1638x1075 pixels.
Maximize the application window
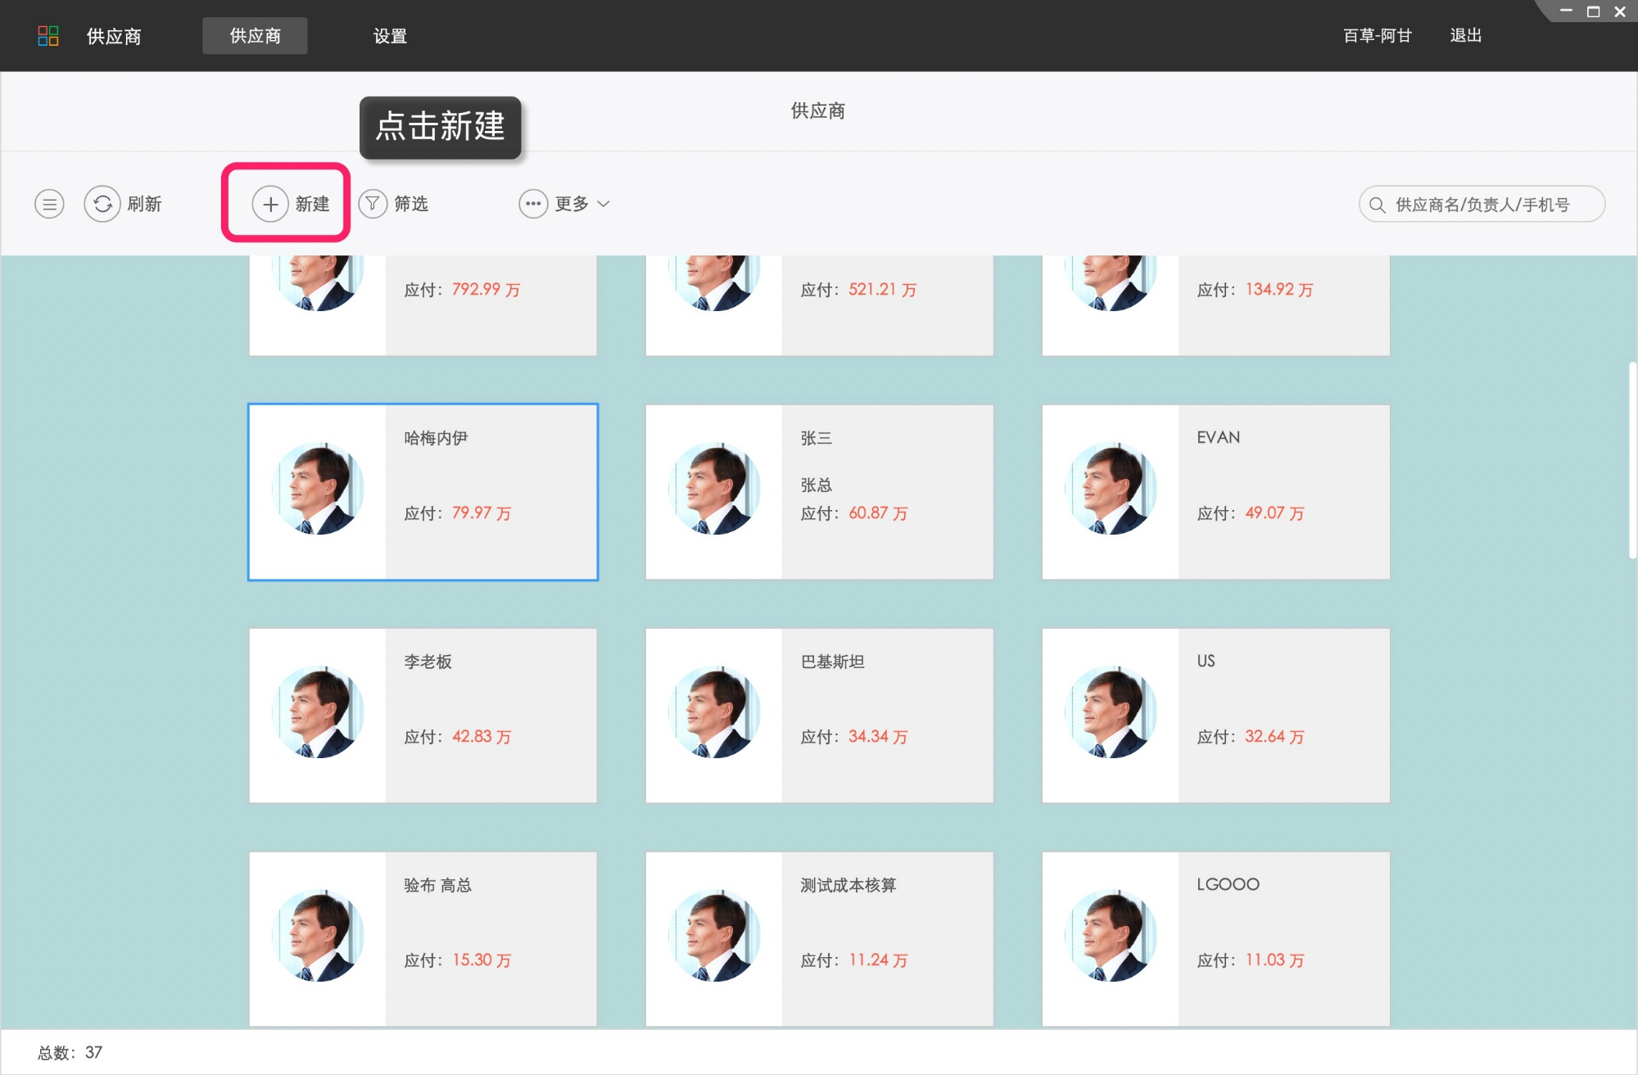pyautogui.click(x=1593, y=11)
